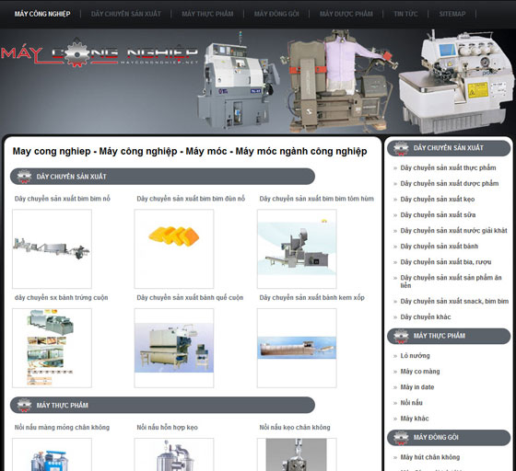The image size is (516, 471).
Task: Click gear icon in main Máy thực phẩm header
Action: point(24,405)
